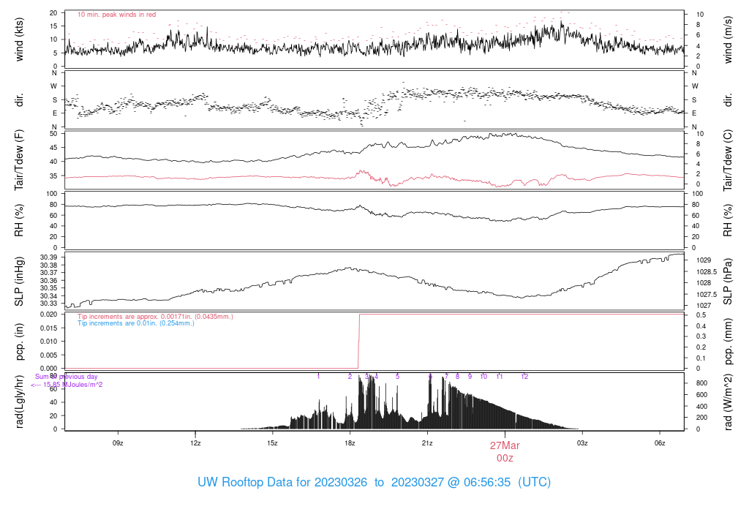749x512 pixels.
Task: Click the 15z time axis label
Action: click(272, 443)
